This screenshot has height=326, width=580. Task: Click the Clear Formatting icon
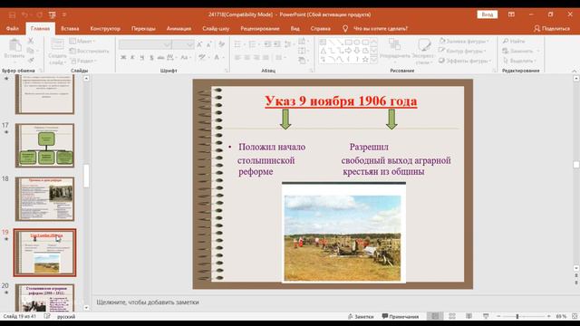[221, 44]
